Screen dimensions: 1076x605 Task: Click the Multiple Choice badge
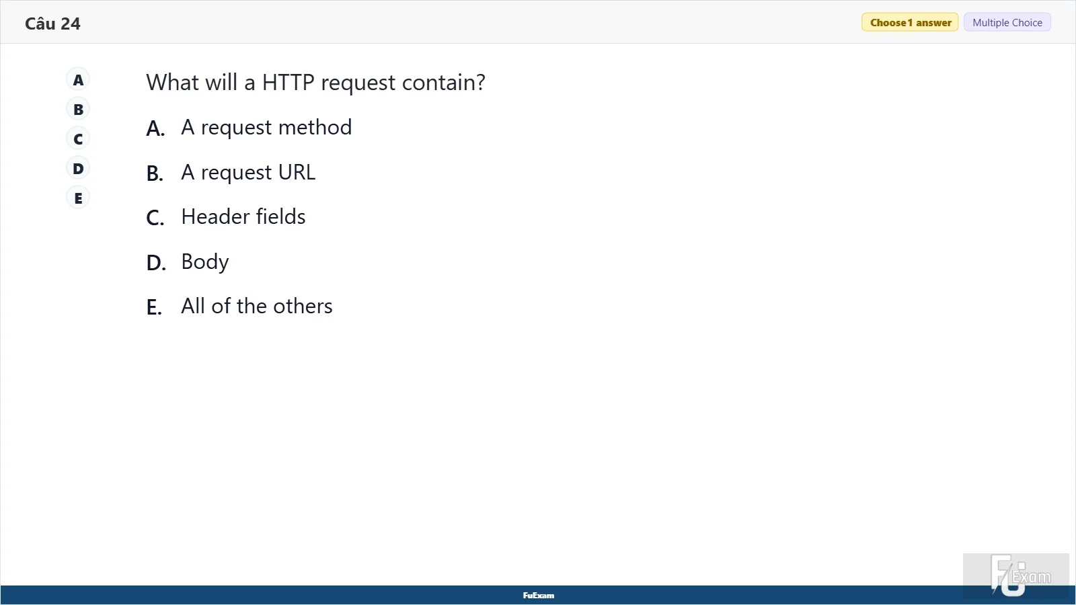(1007, 22)
